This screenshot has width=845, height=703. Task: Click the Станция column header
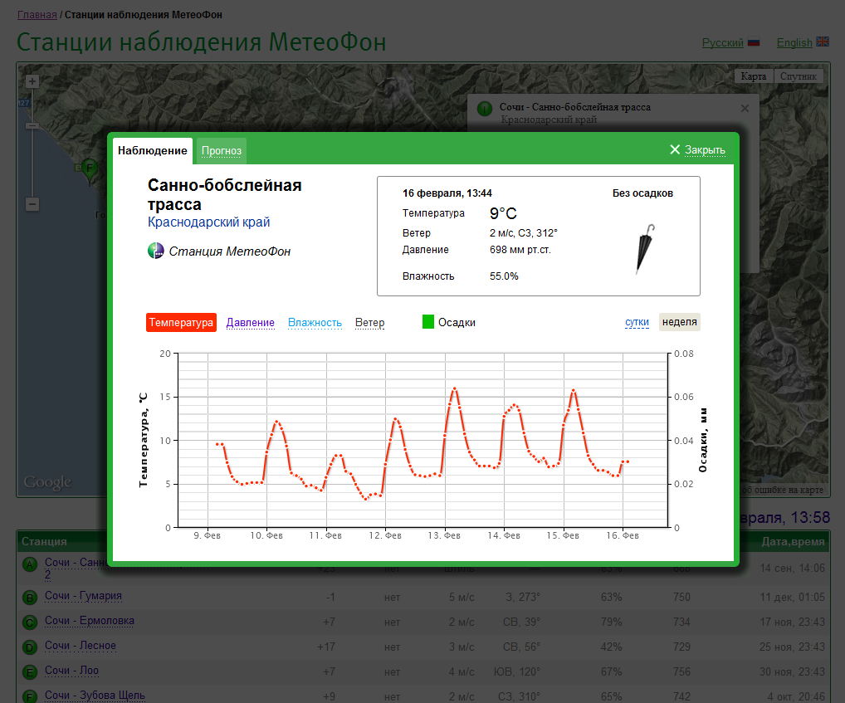click(x=44, y=541)
